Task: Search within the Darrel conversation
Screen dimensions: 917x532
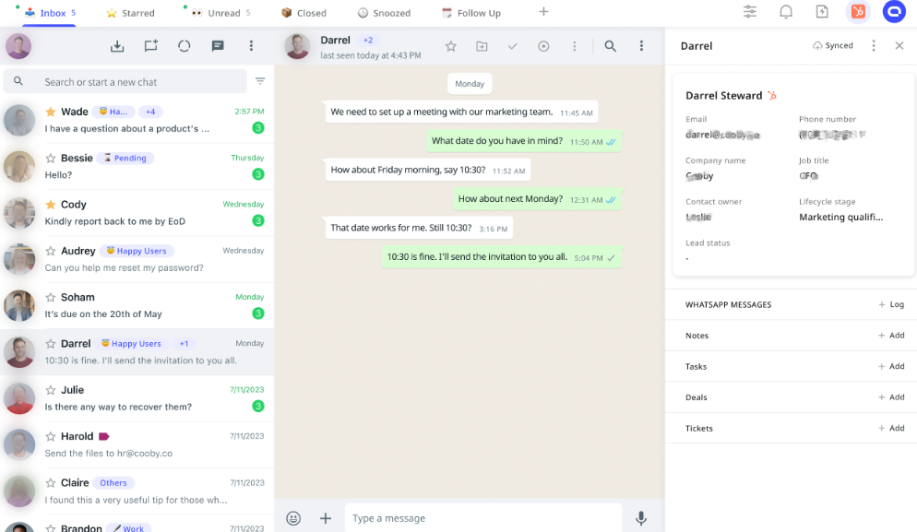Action: [610, 46]
